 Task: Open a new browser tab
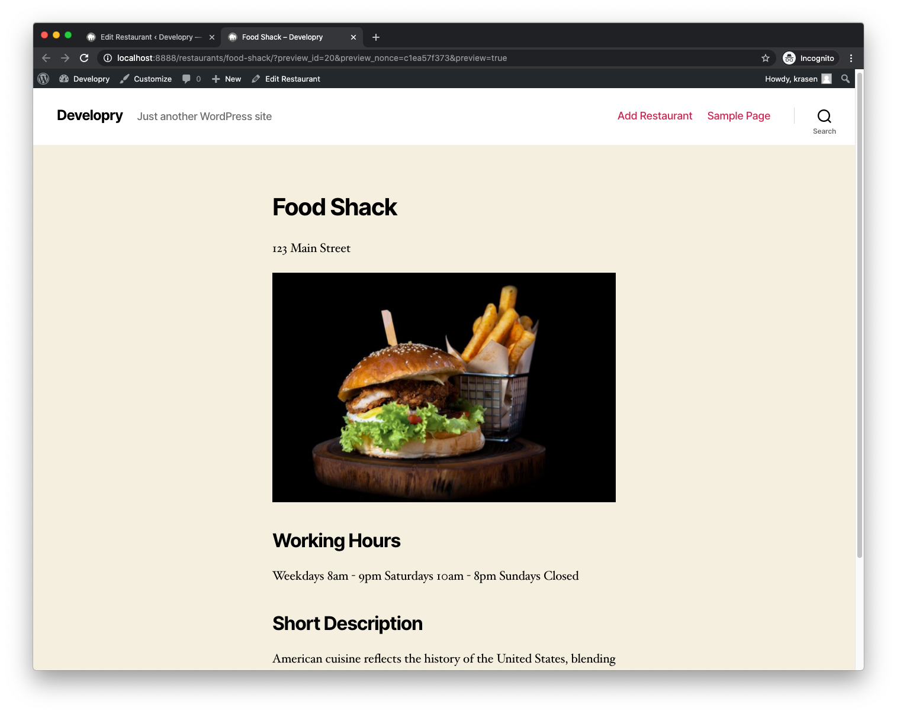(376, 37)
